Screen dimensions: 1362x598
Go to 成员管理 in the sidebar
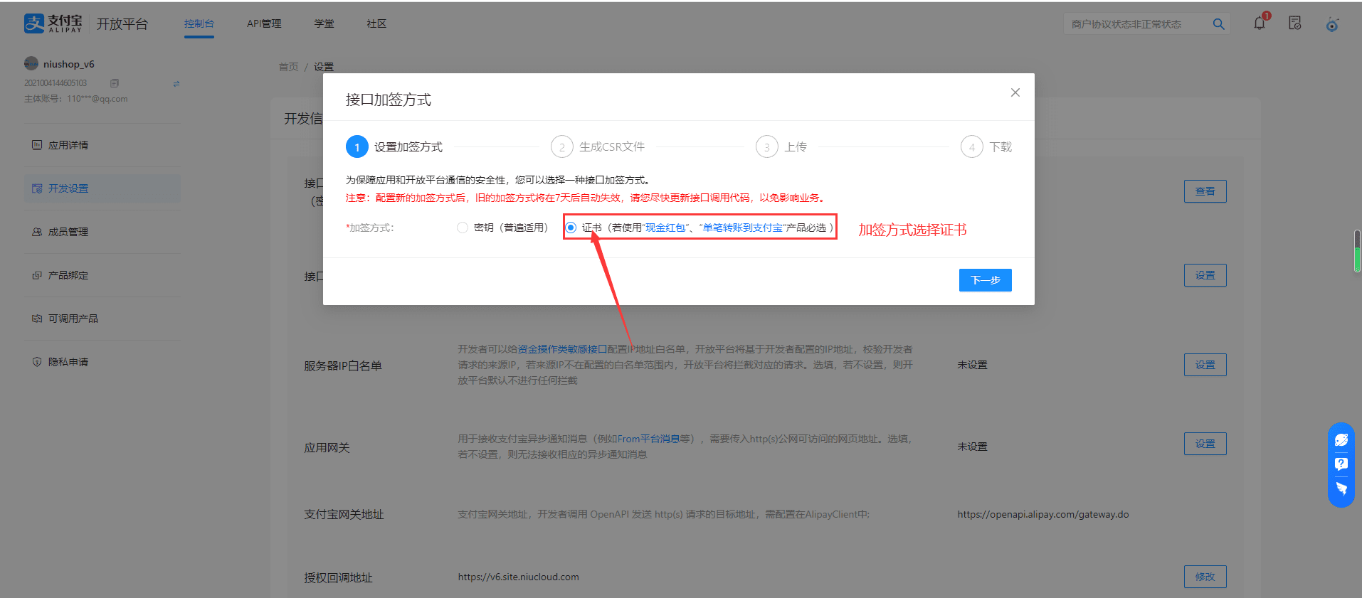68,232
